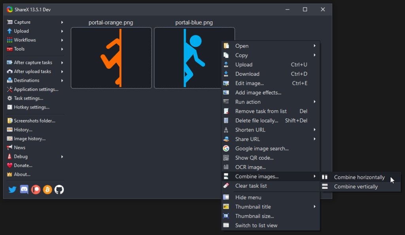The image size is (405, 235).
Task: Click the portal-blue.png file name label
Action: click(x=194, y=23)
